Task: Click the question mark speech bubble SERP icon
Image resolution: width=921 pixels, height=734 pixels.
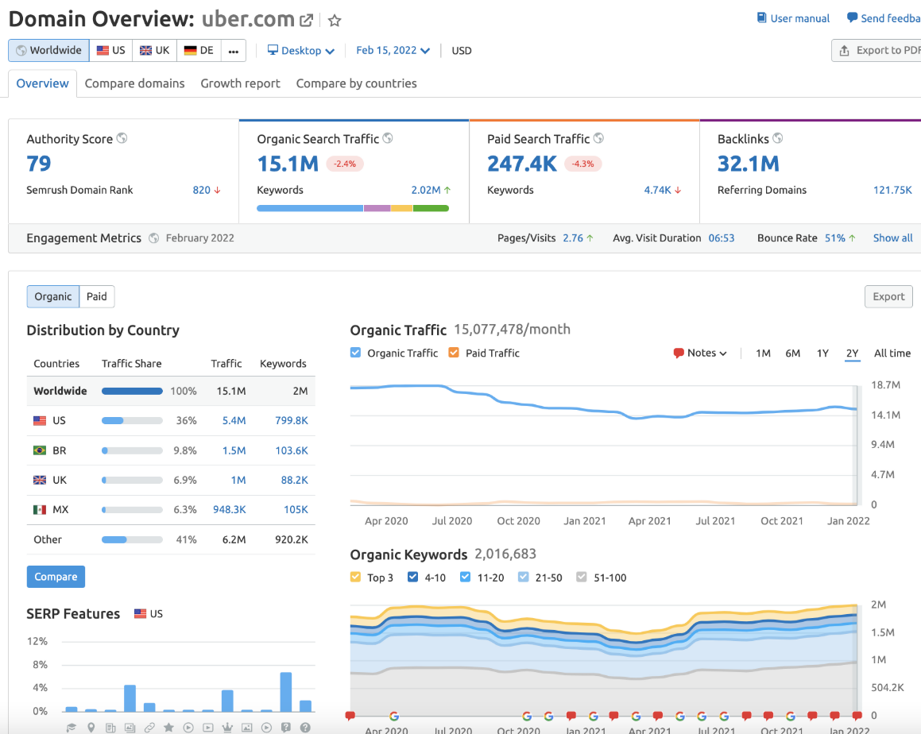Action: (286, 728)
